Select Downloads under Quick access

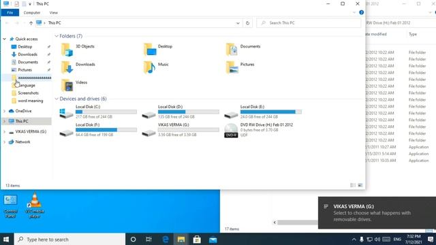pos(27,54)
